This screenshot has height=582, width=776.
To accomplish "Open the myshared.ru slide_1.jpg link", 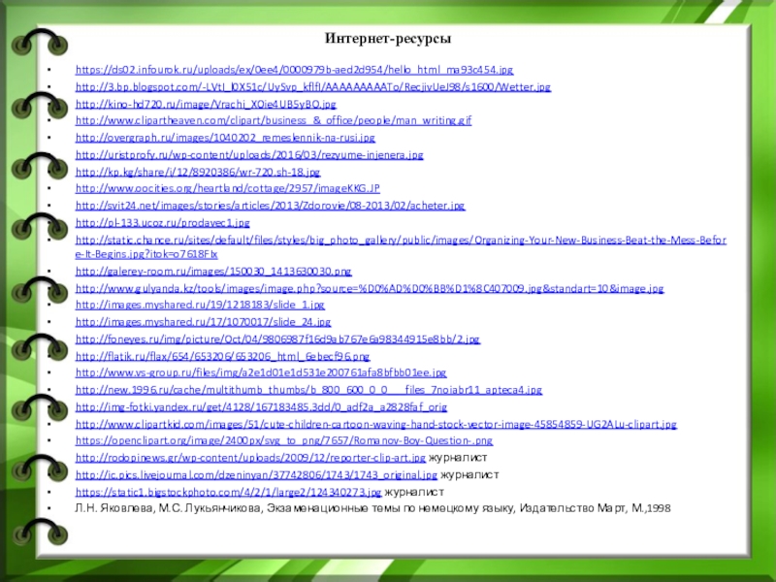I will (200, 305).
